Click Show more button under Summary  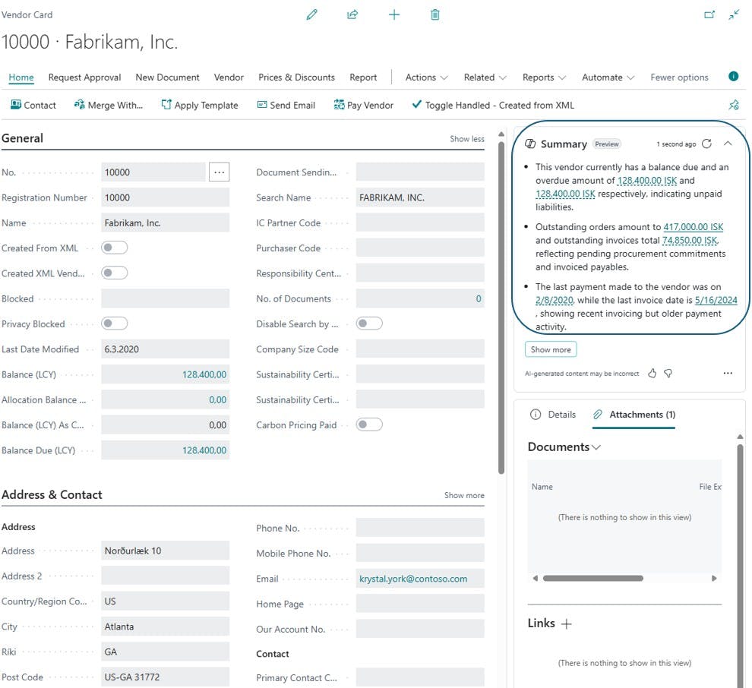pos(551,349)
